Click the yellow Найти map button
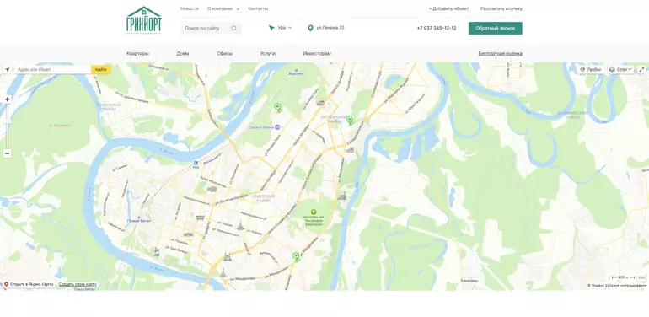649x317 pixels. point(101,69)
